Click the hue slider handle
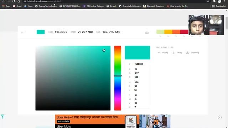The image size is (228, 128). (118, 76)
